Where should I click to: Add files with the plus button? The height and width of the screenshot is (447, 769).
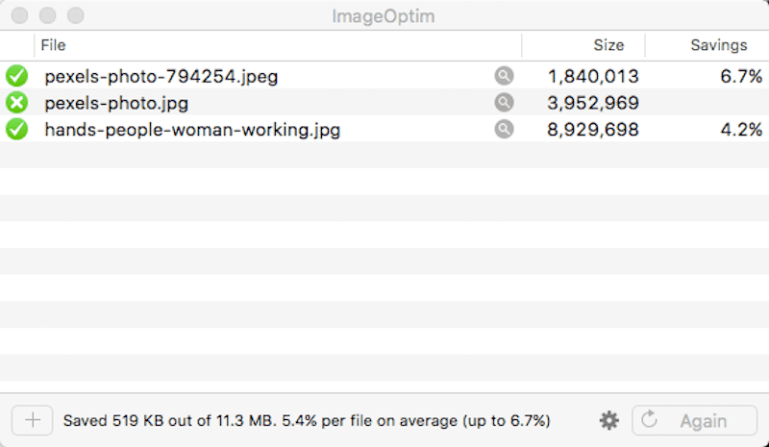pyautogui.click(x=33, y=420)
